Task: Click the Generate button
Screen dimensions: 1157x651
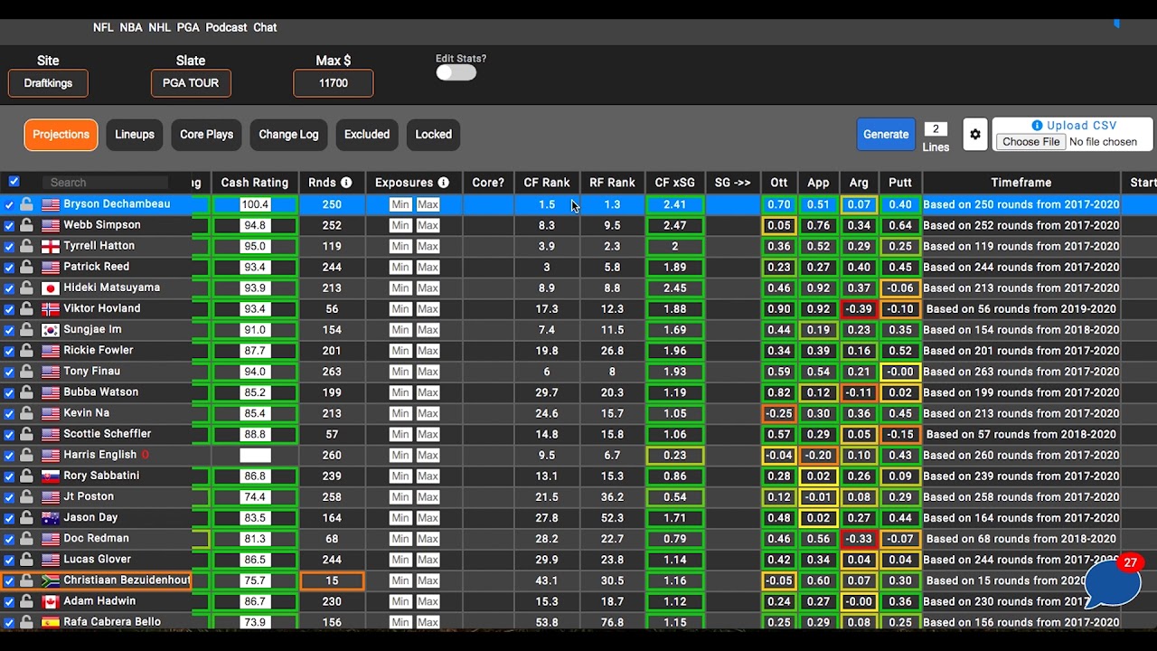Action: click(886, 135)
